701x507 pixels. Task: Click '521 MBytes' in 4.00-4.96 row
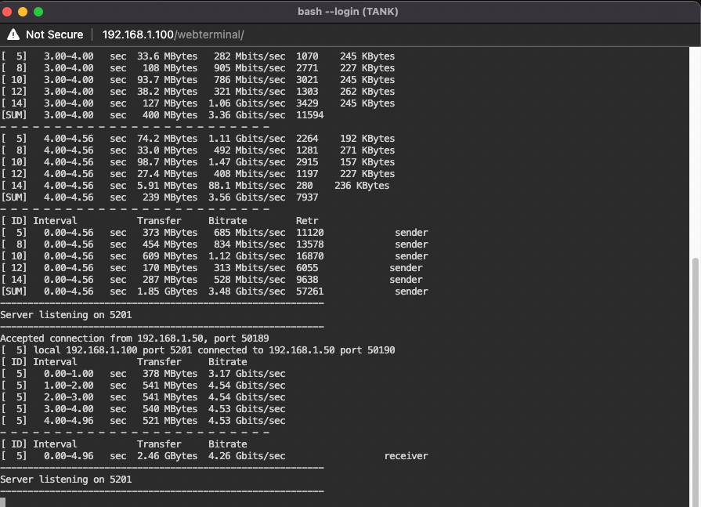(170, 421)
